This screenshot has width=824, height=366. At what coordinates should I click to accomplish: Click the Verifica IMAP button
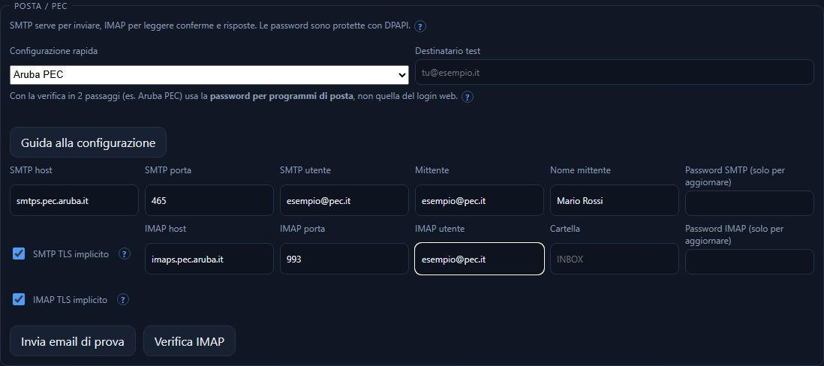[189, 341]
